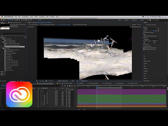Screen dimensions: 168x126
Task: Toggle overlays in the Preview Include row
Action: [156, 31]
